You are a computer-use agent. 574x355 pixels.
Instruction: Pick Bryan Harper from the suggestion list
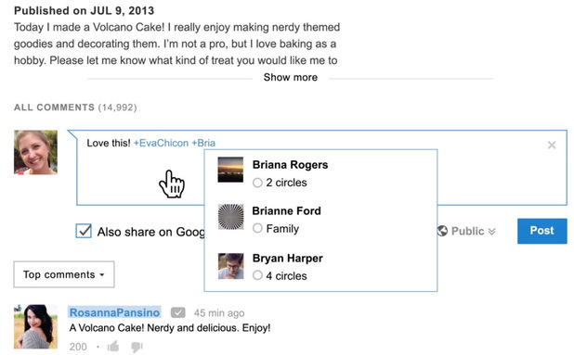[x=320, y=266]
